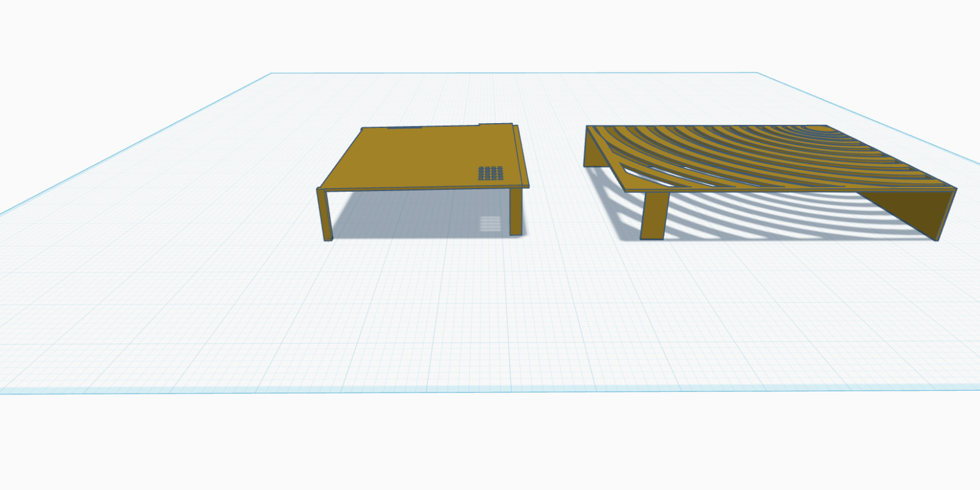Select the solid model's front-right leg
980x490 pixels.
pyautogui.click(x=516, y=211)
